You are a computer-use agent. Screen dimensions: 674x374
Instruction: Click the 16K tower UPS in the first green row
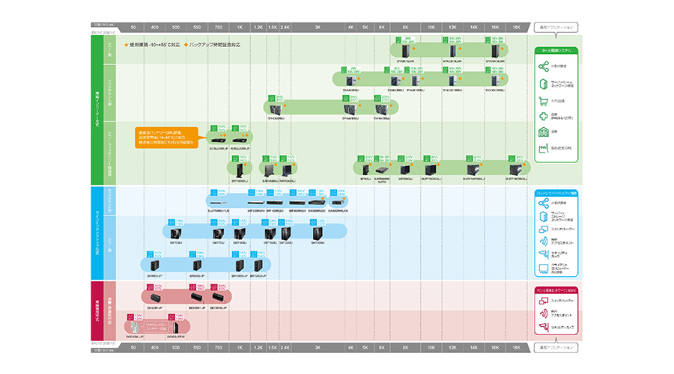point(495,52)
